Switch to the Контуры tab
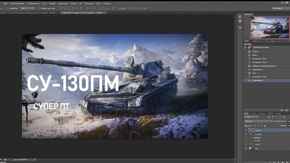Screen dimensions: 290x163 262,114
